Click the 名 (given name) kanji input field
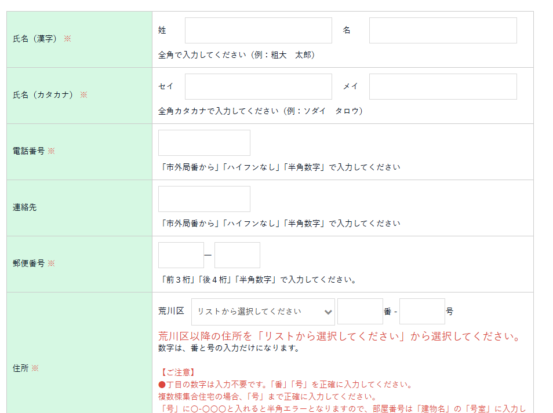Viewport: 553px width, 413px height. pyautogui.click(x=442, y=31)
